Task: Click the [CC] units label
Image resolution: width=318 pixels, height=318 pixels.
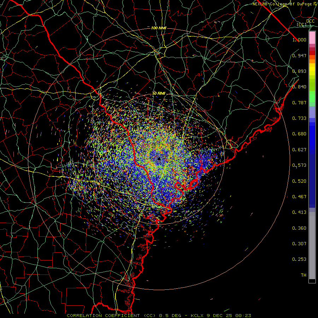Action: (301, 24)
